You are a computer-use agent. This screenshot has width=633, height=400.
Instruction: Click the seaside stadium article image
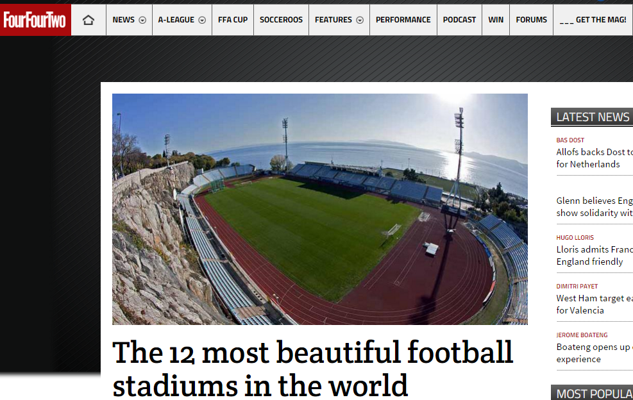[320, 209]
